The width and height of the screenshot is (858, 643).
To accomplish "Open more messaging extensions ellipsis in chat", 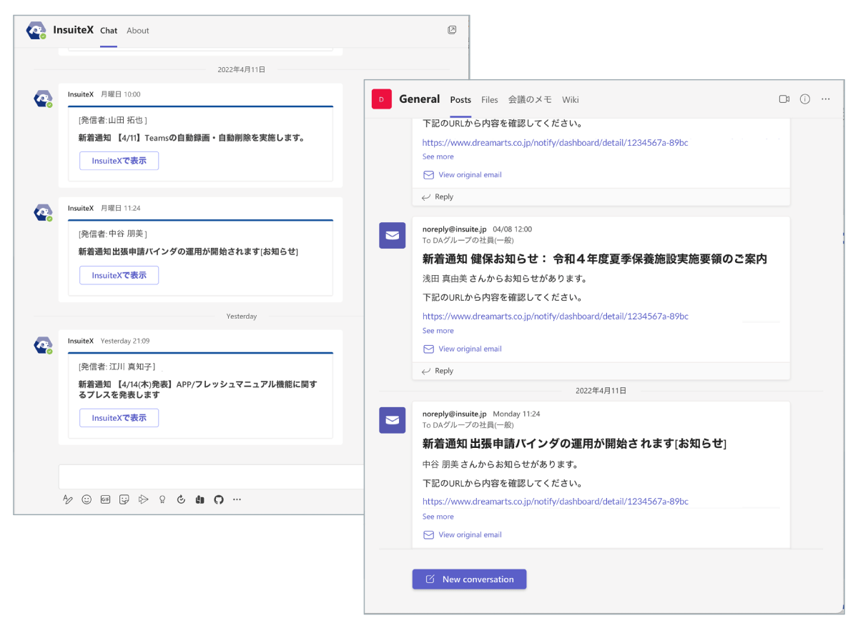I will 237,499.
